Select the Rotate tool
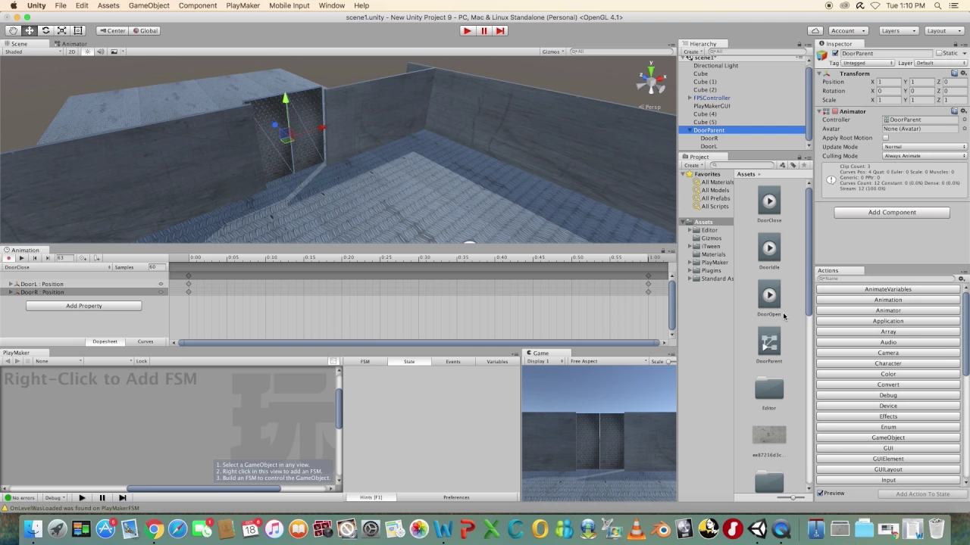The height and width of the screenshot is (545, 970). click(45, 30)
